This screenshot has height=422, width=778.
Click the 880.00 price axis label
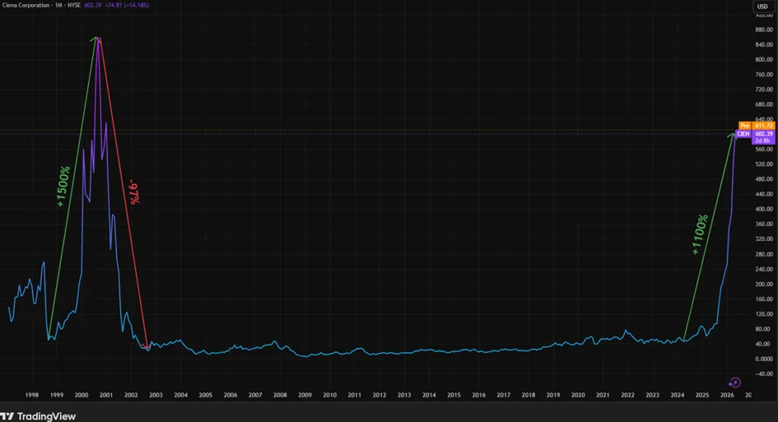(x=764, y=30)
